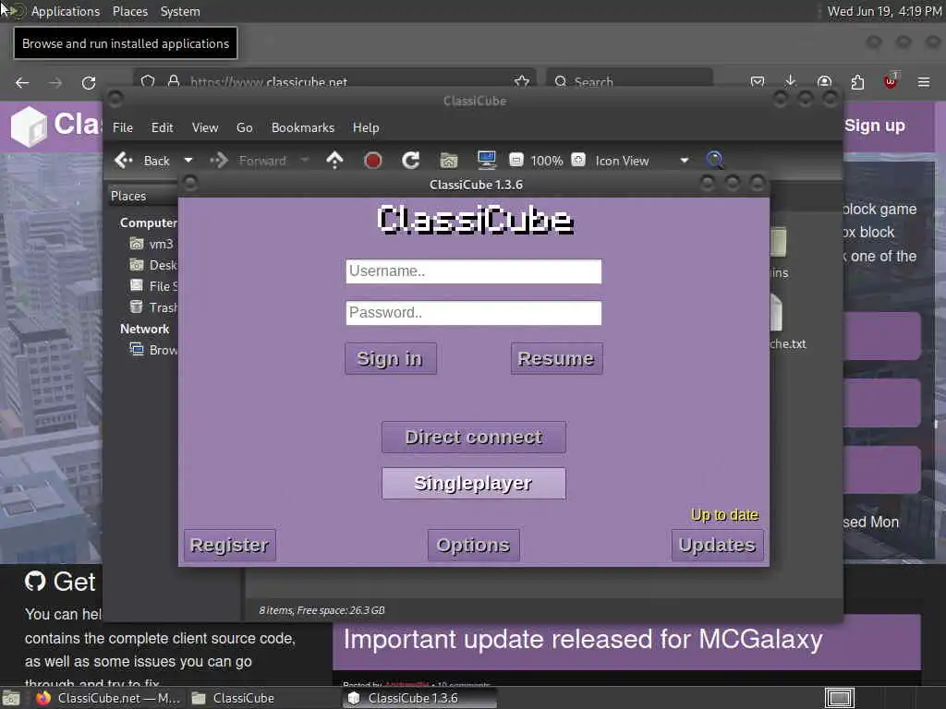946x709 pixels.
Task: Open the Go menu in file manager
Action: [x=244, y=127]
